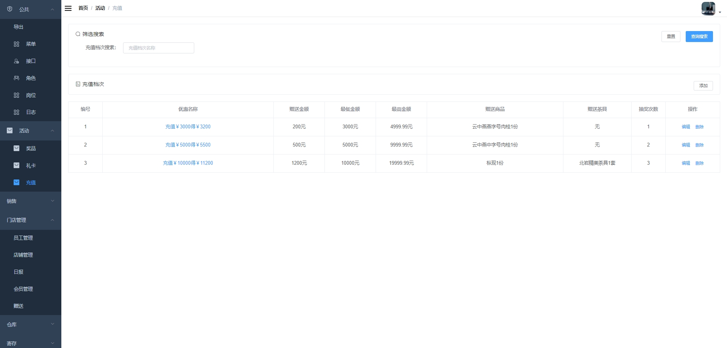This screenshot has height=348, width=727.
Task: Open link 充值￥3000得￥3200
Action: (188, 126)
